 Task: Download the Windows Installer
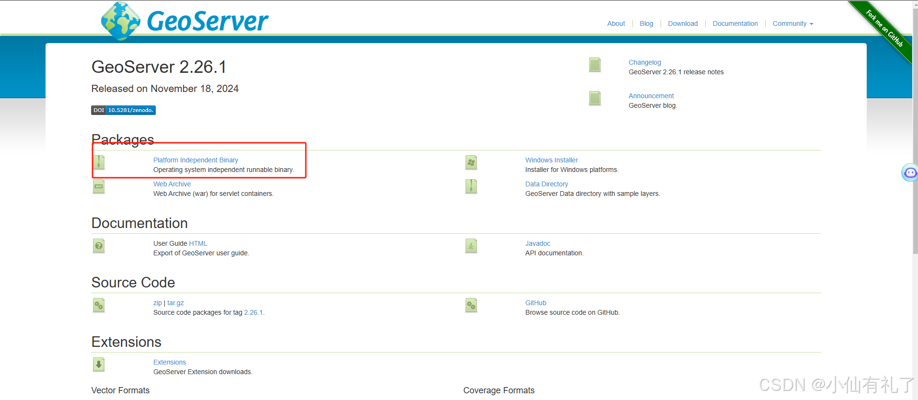(x=551, y=160)
